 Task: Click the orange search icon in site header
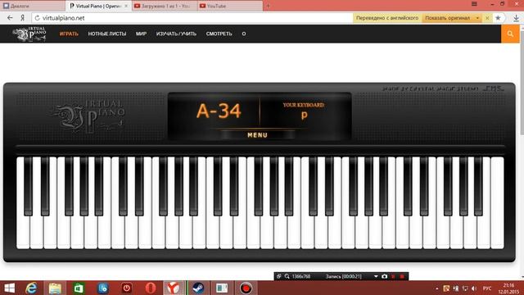510,34
